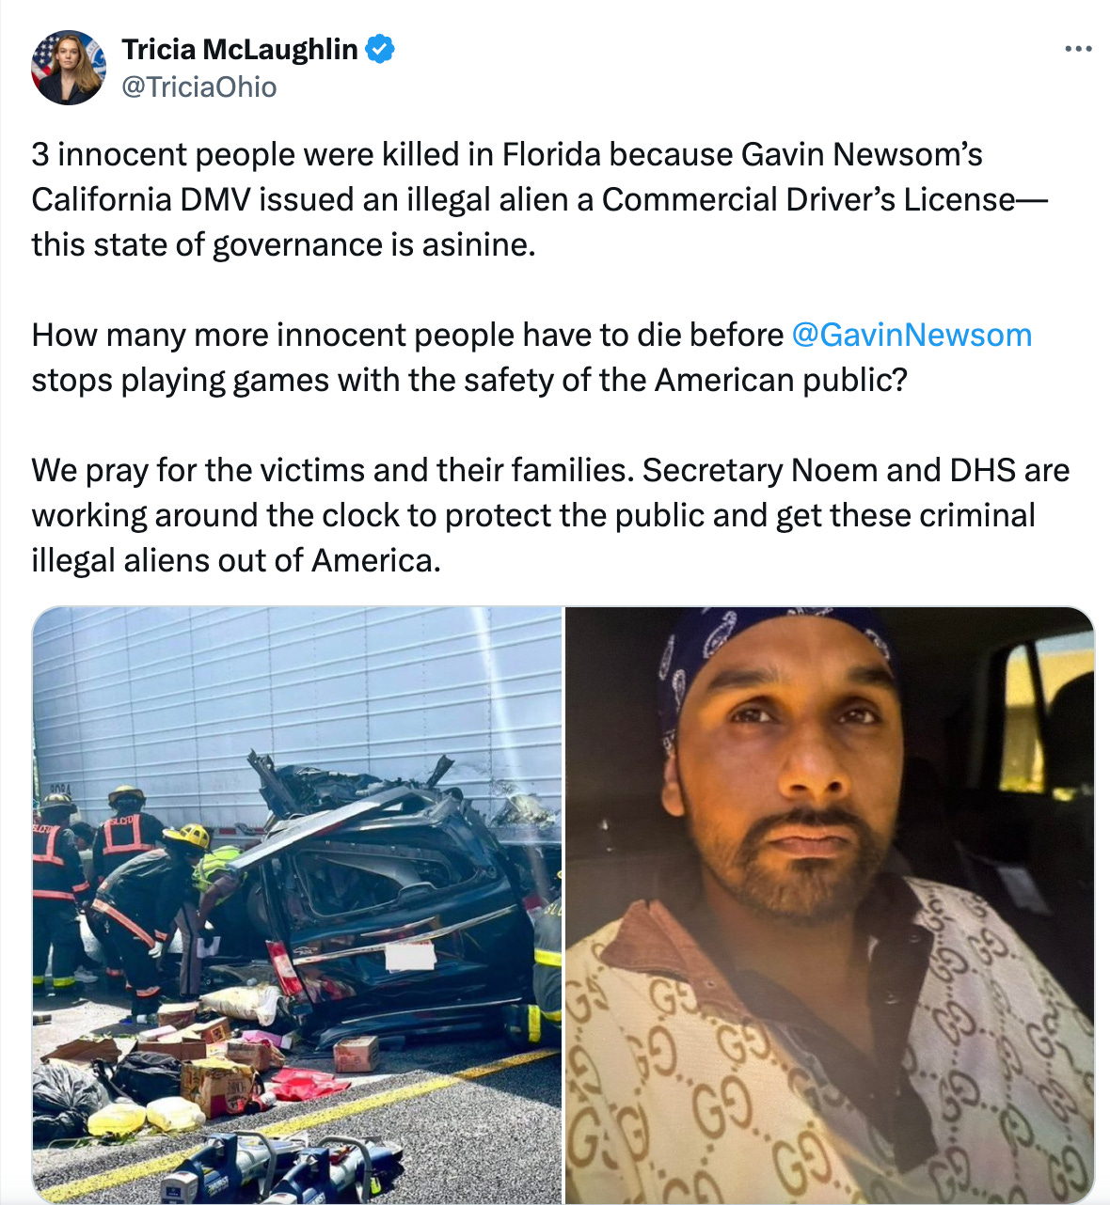
Task: Open the @TriciaOhio handle link
Action: 199,87
